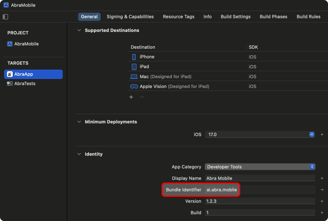
Task: Click arrow icon next to Bundle Identifier
Action: [x=322, y=189]
